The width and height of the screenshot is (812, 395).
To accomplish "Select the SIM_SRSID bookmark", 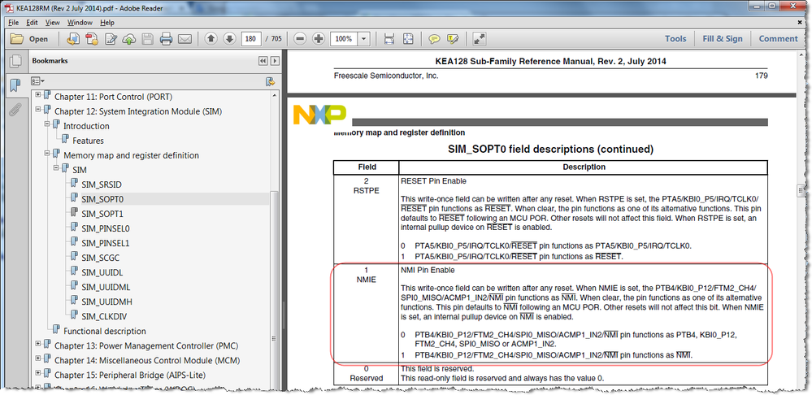I will click(x=102, y=184).
